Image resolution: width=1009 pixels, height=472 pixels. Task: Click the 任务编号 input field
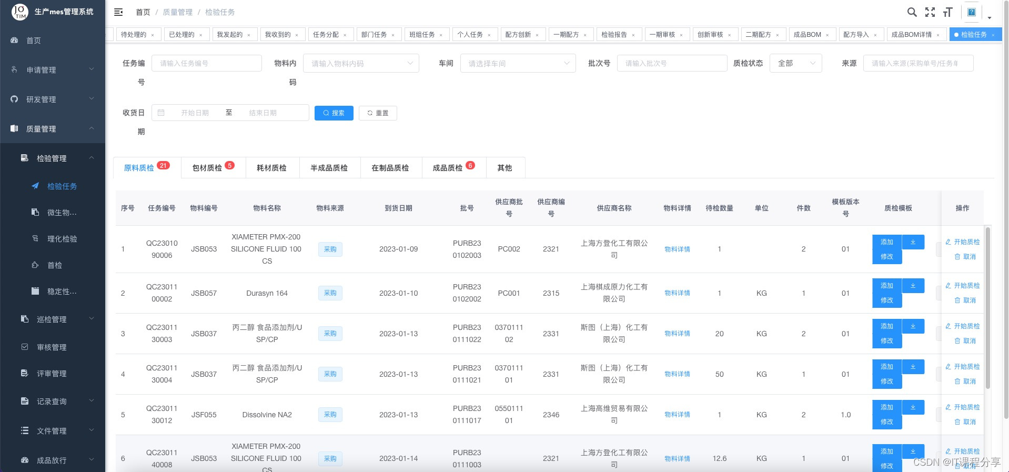207,63
